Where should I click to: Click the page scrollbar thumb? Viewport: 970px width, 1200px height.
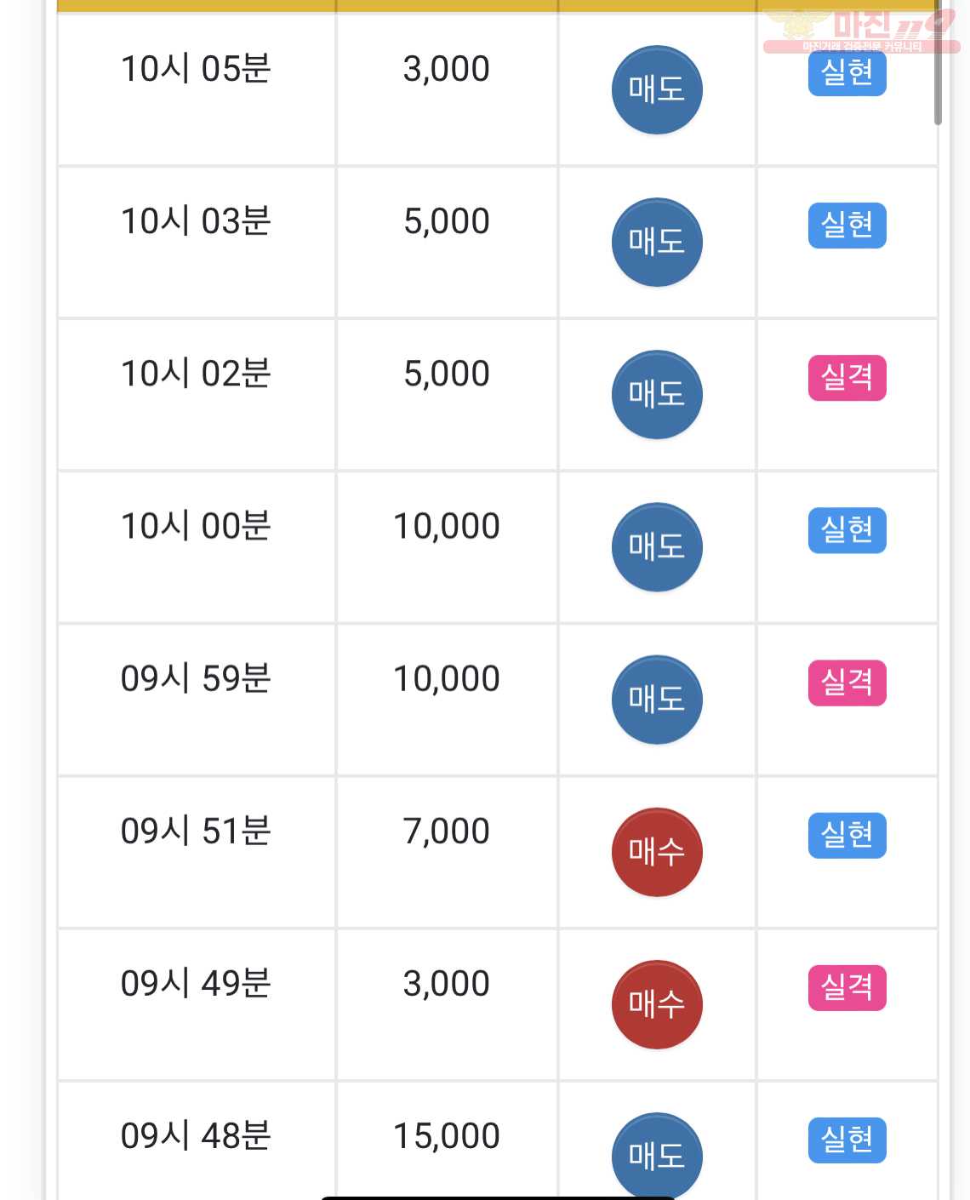tap(938, 64)
